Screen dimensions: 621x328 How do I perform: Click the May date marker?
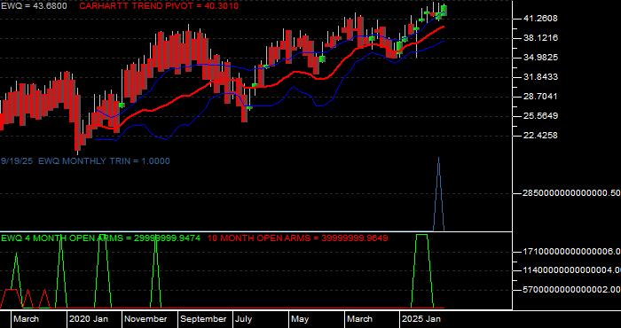[300, 319]
